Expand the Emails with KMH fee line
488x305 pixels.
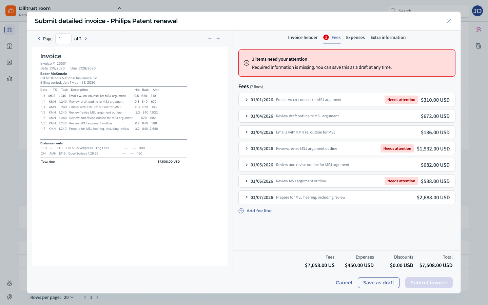[247, 132]
